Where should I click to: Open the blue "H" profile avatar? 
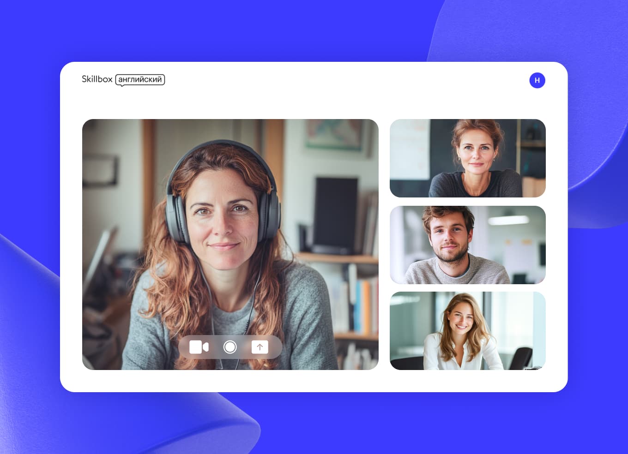537,80
